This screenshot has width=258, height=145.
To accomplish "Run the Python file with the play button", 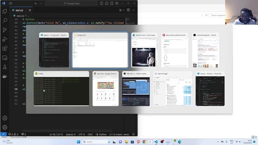I will [121, 10].
